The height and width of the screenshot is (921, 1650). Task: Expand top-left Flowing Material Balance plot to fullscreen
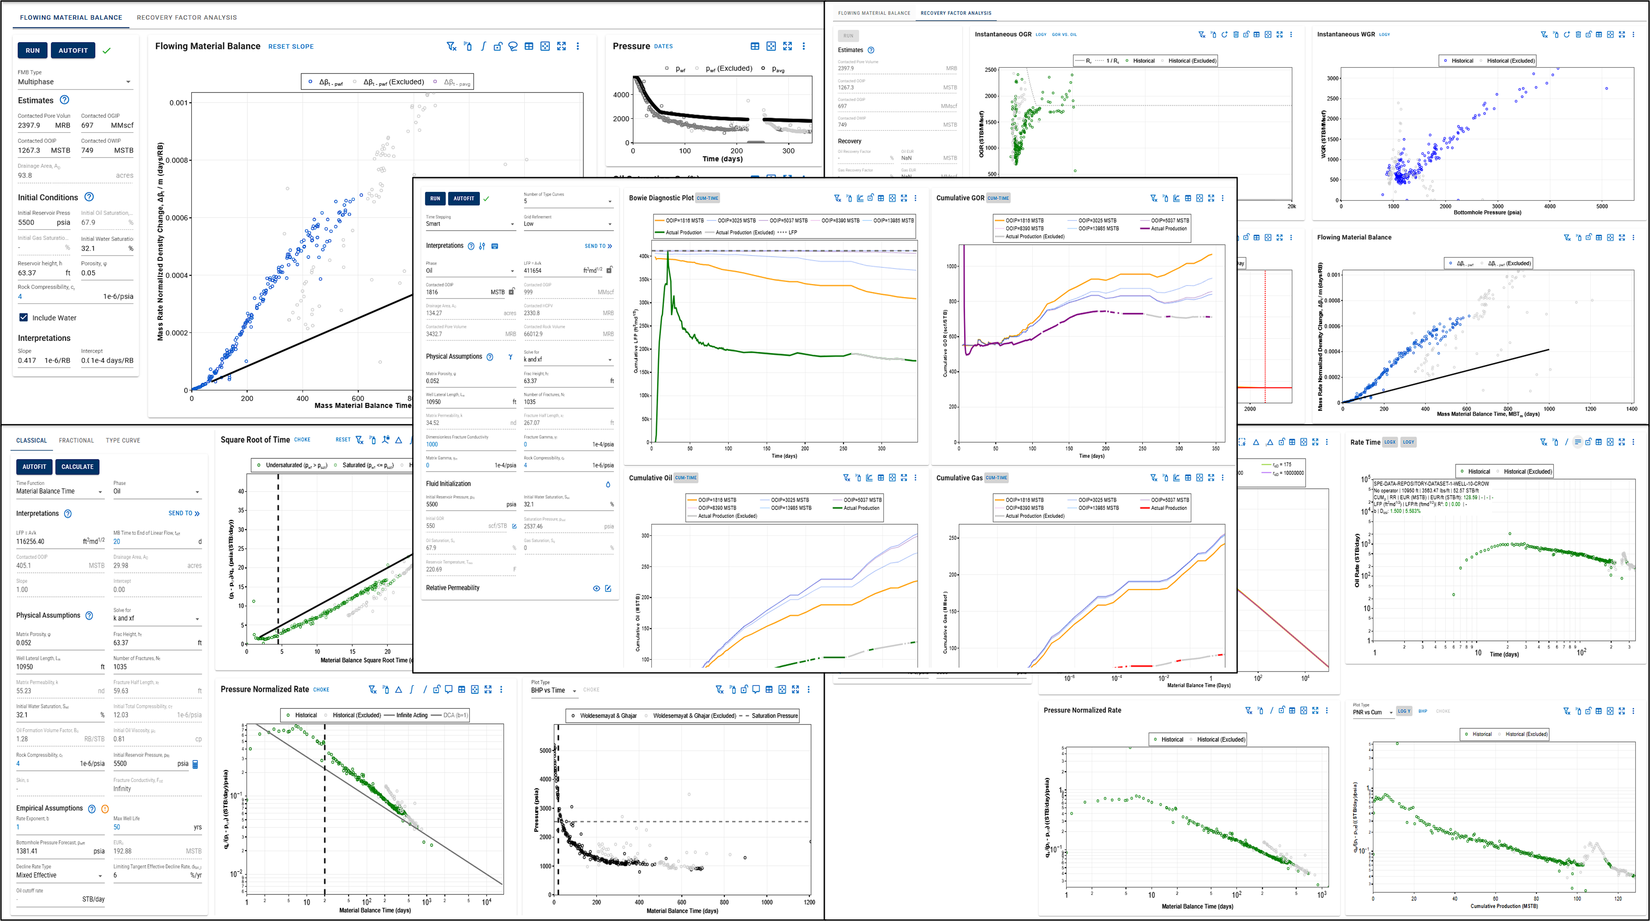[x=562, y=46]
